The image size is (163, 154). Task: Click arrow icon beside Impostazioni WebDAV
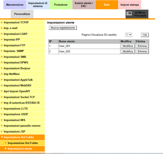[2, 85]
